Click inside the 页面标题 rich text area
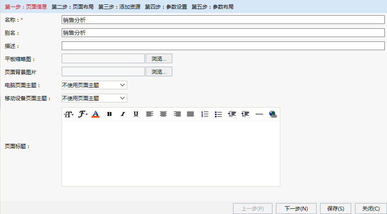This screenshot has height=214, width=387. click(x=171, y=153)
